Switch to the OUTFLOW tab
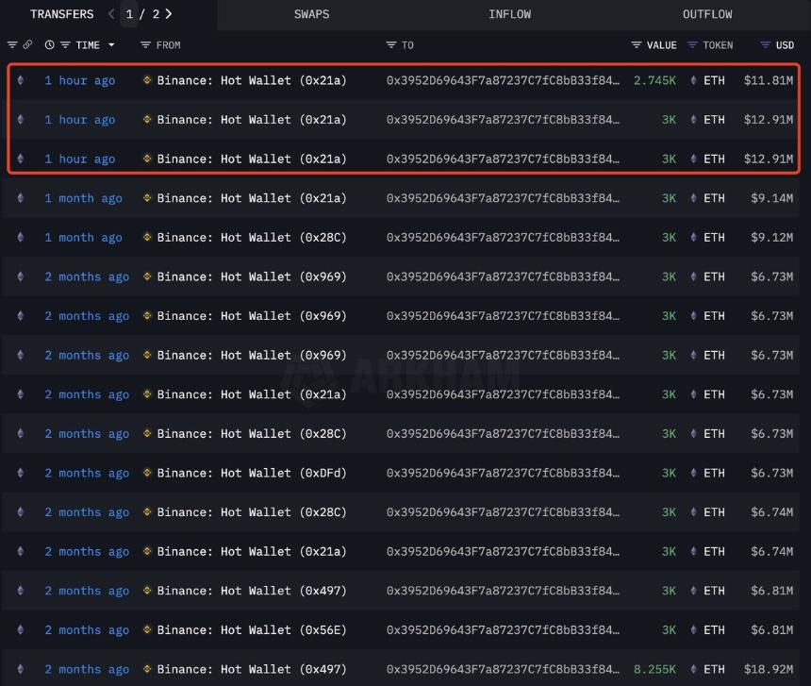This screenshot has height=686, width=811. point(707,14)
